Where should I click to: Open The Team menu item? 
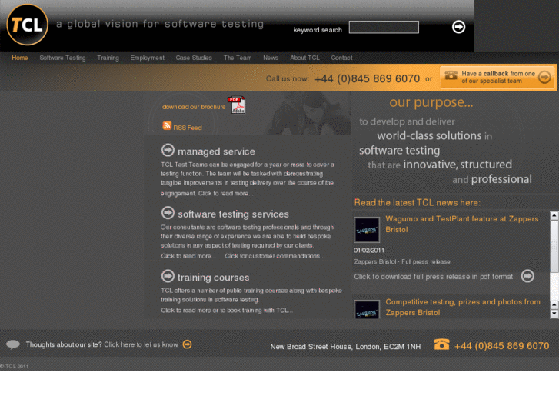point(238,58)
